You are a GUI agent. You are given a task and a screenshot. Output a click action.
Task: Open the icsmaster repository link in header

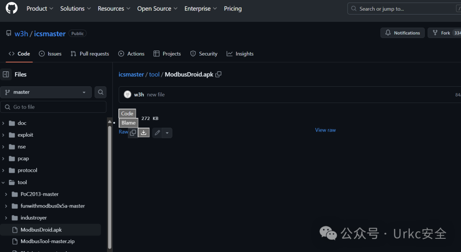point(50,33)
